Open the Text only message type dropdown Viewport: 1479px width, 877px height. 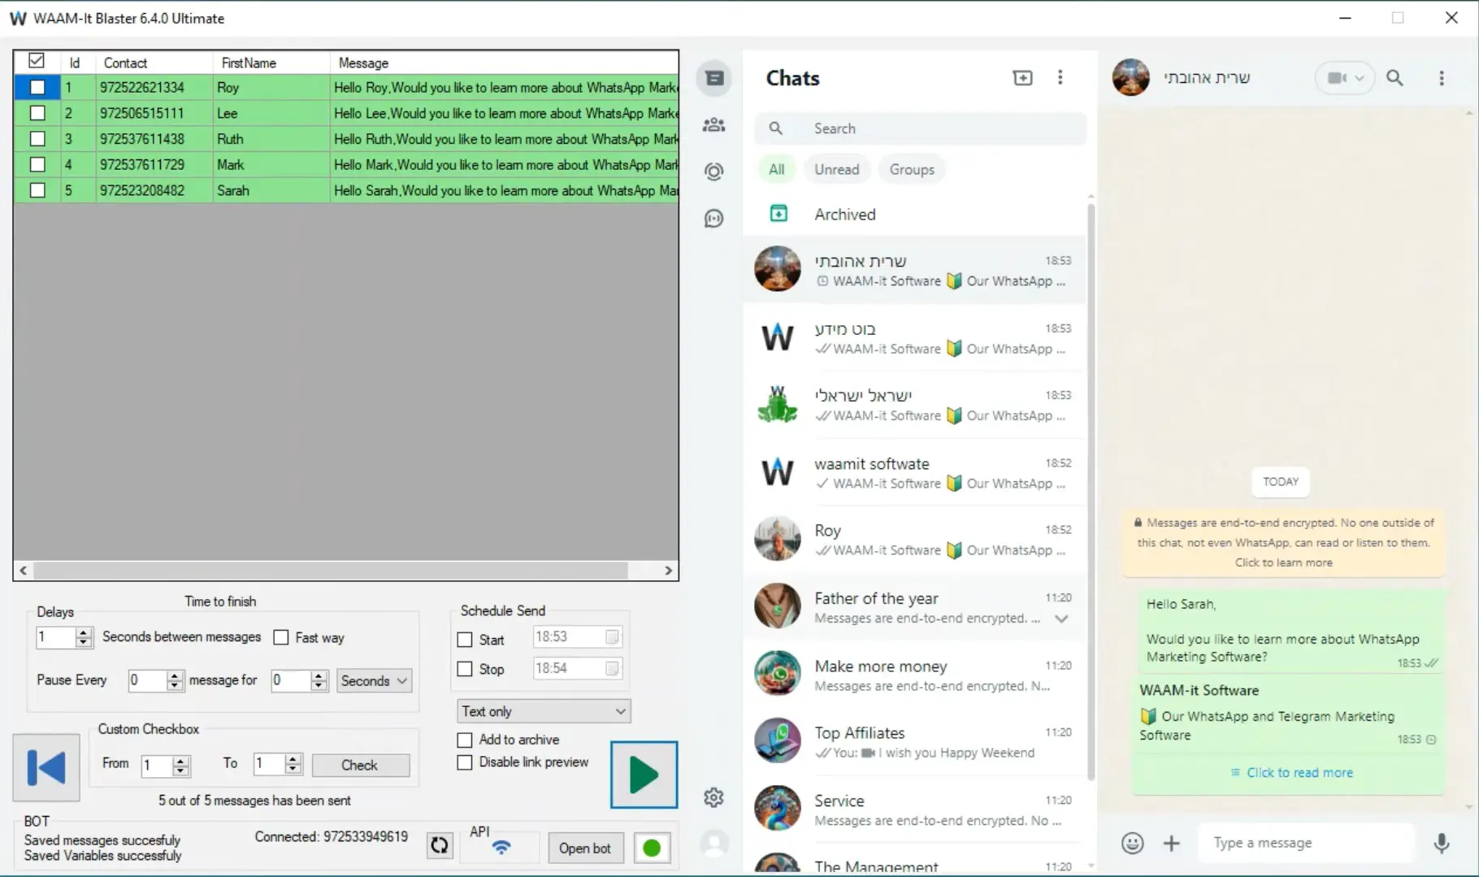click(542, 711)
